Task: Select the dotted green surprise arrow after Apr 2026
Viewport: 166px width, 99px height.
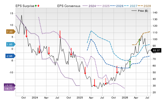Action: (139, 42)
